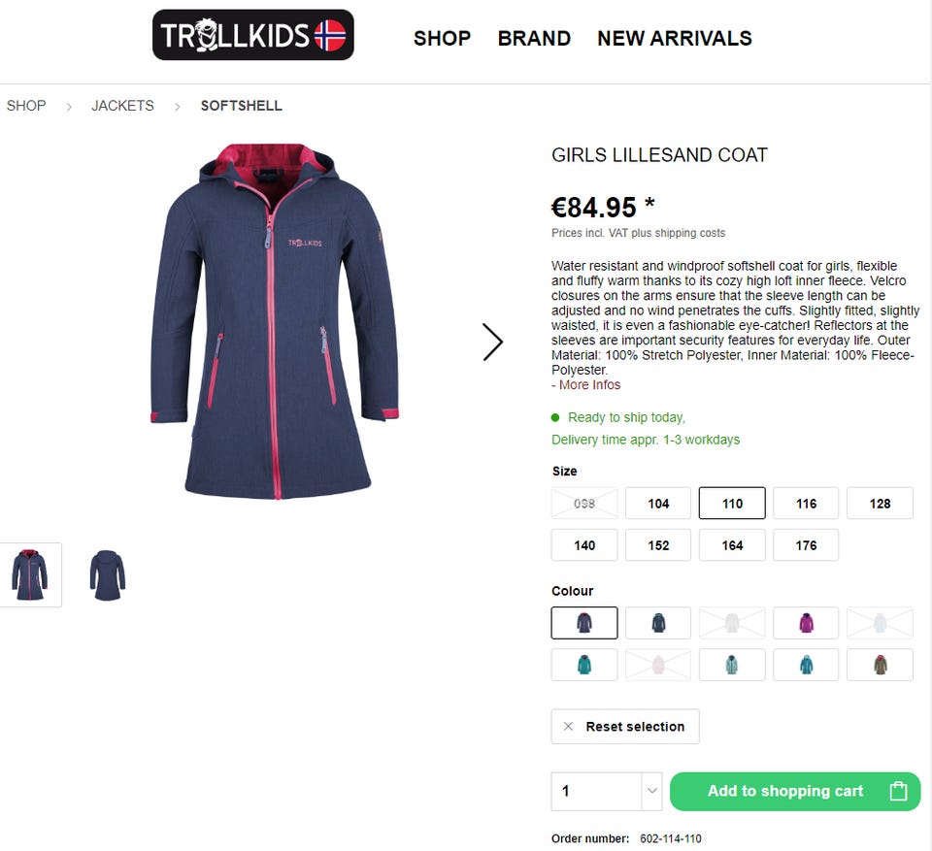Navigate to JACKETS breadcrumb

(122, 105)
